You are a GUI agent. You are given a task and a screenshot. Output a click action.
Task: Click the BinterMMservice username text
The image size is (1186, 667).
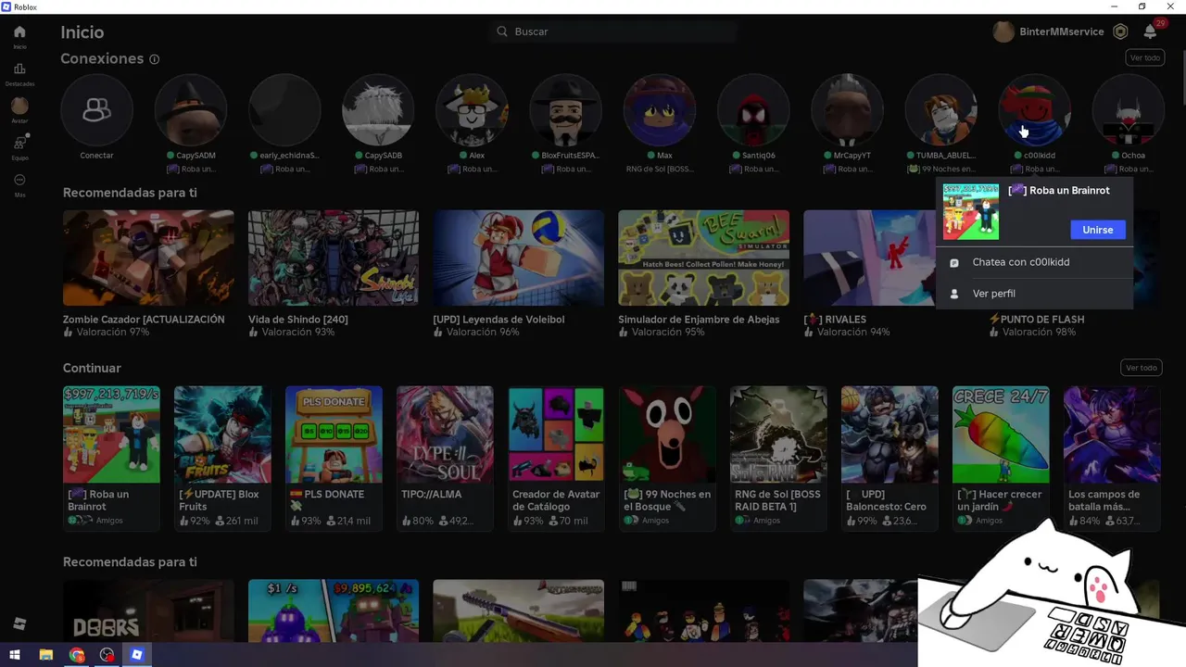[x=1062, y=31]
